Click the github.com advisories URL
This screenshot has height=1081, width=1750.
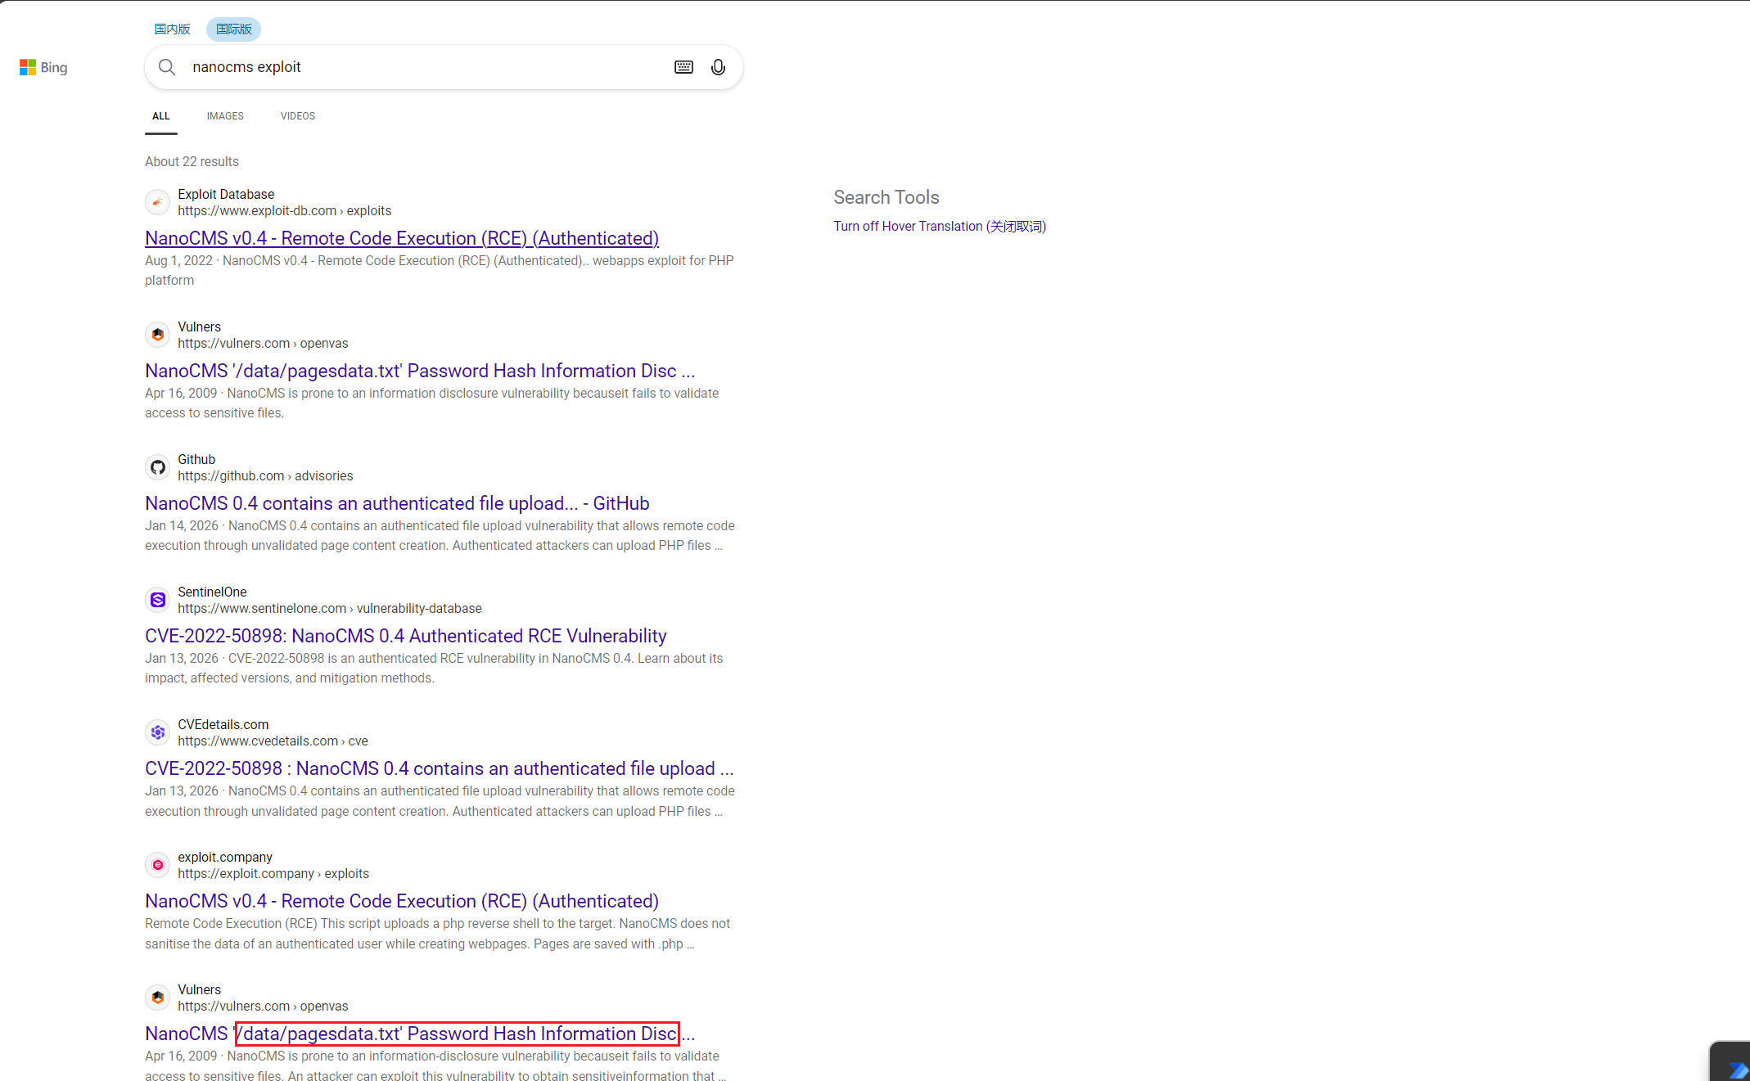pyautogui.click(x=265, y=475)
